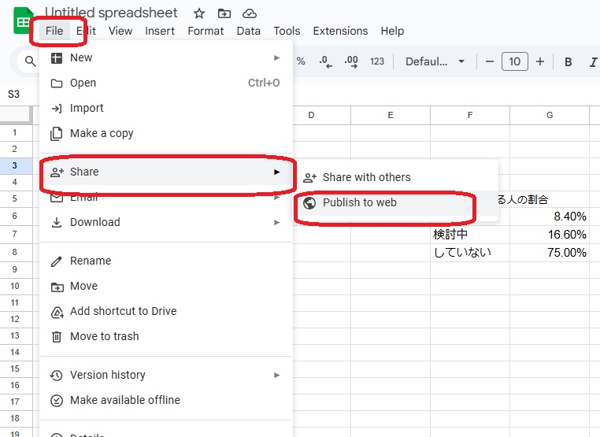Select column E header
Viewport: 600px width, 437px height.
coord(391,115)
